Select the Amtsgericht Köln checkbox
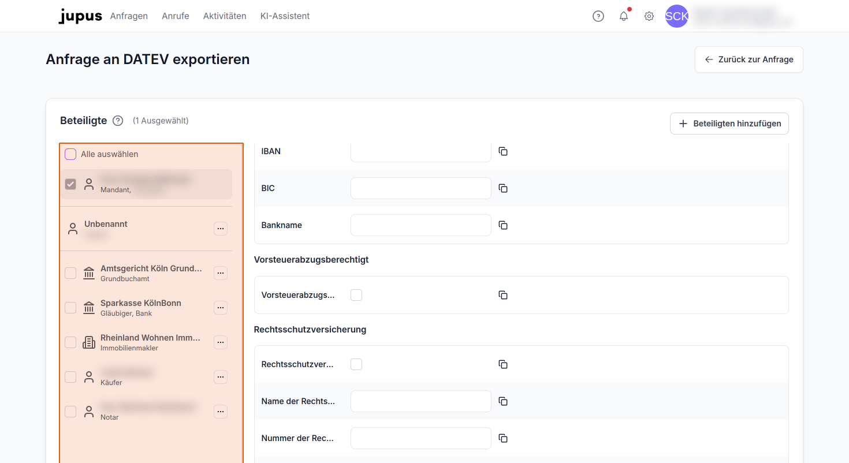 [70, 273]
